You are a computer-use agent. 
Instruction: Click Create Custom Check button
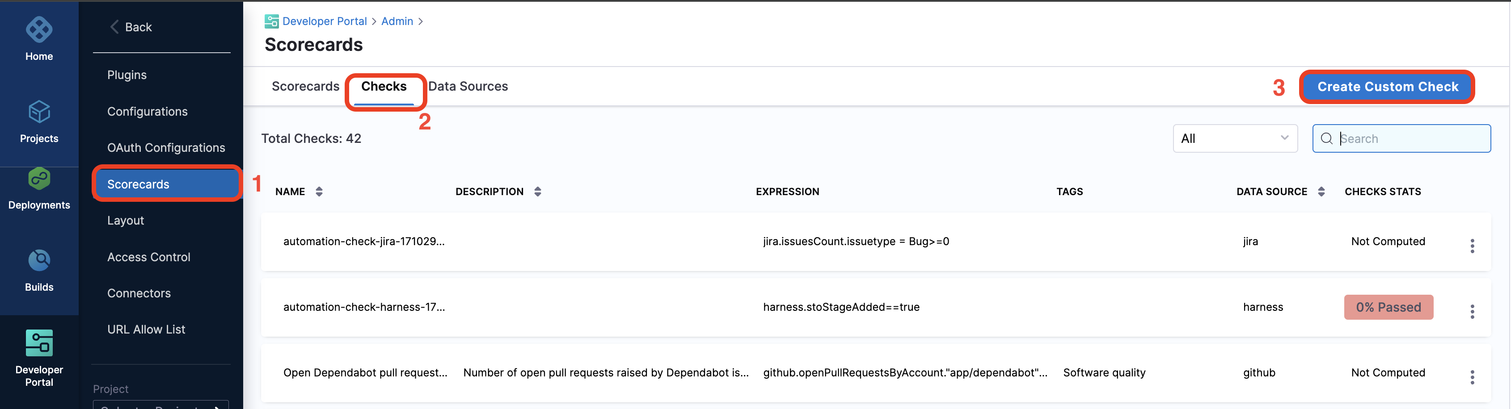tap(1387, 88)
